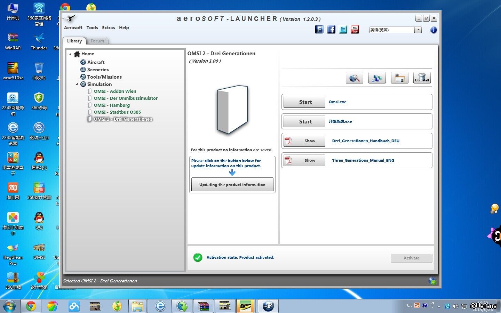Screen dimensions: 501x313
Task: Open the 腾讯QQ desktop icon
Action: tap(39, 161)
